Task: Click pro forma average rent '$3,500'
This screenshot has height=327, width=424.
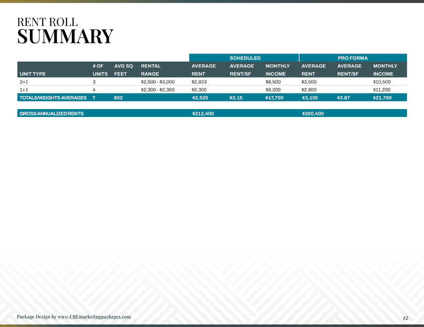Action: 309,82
